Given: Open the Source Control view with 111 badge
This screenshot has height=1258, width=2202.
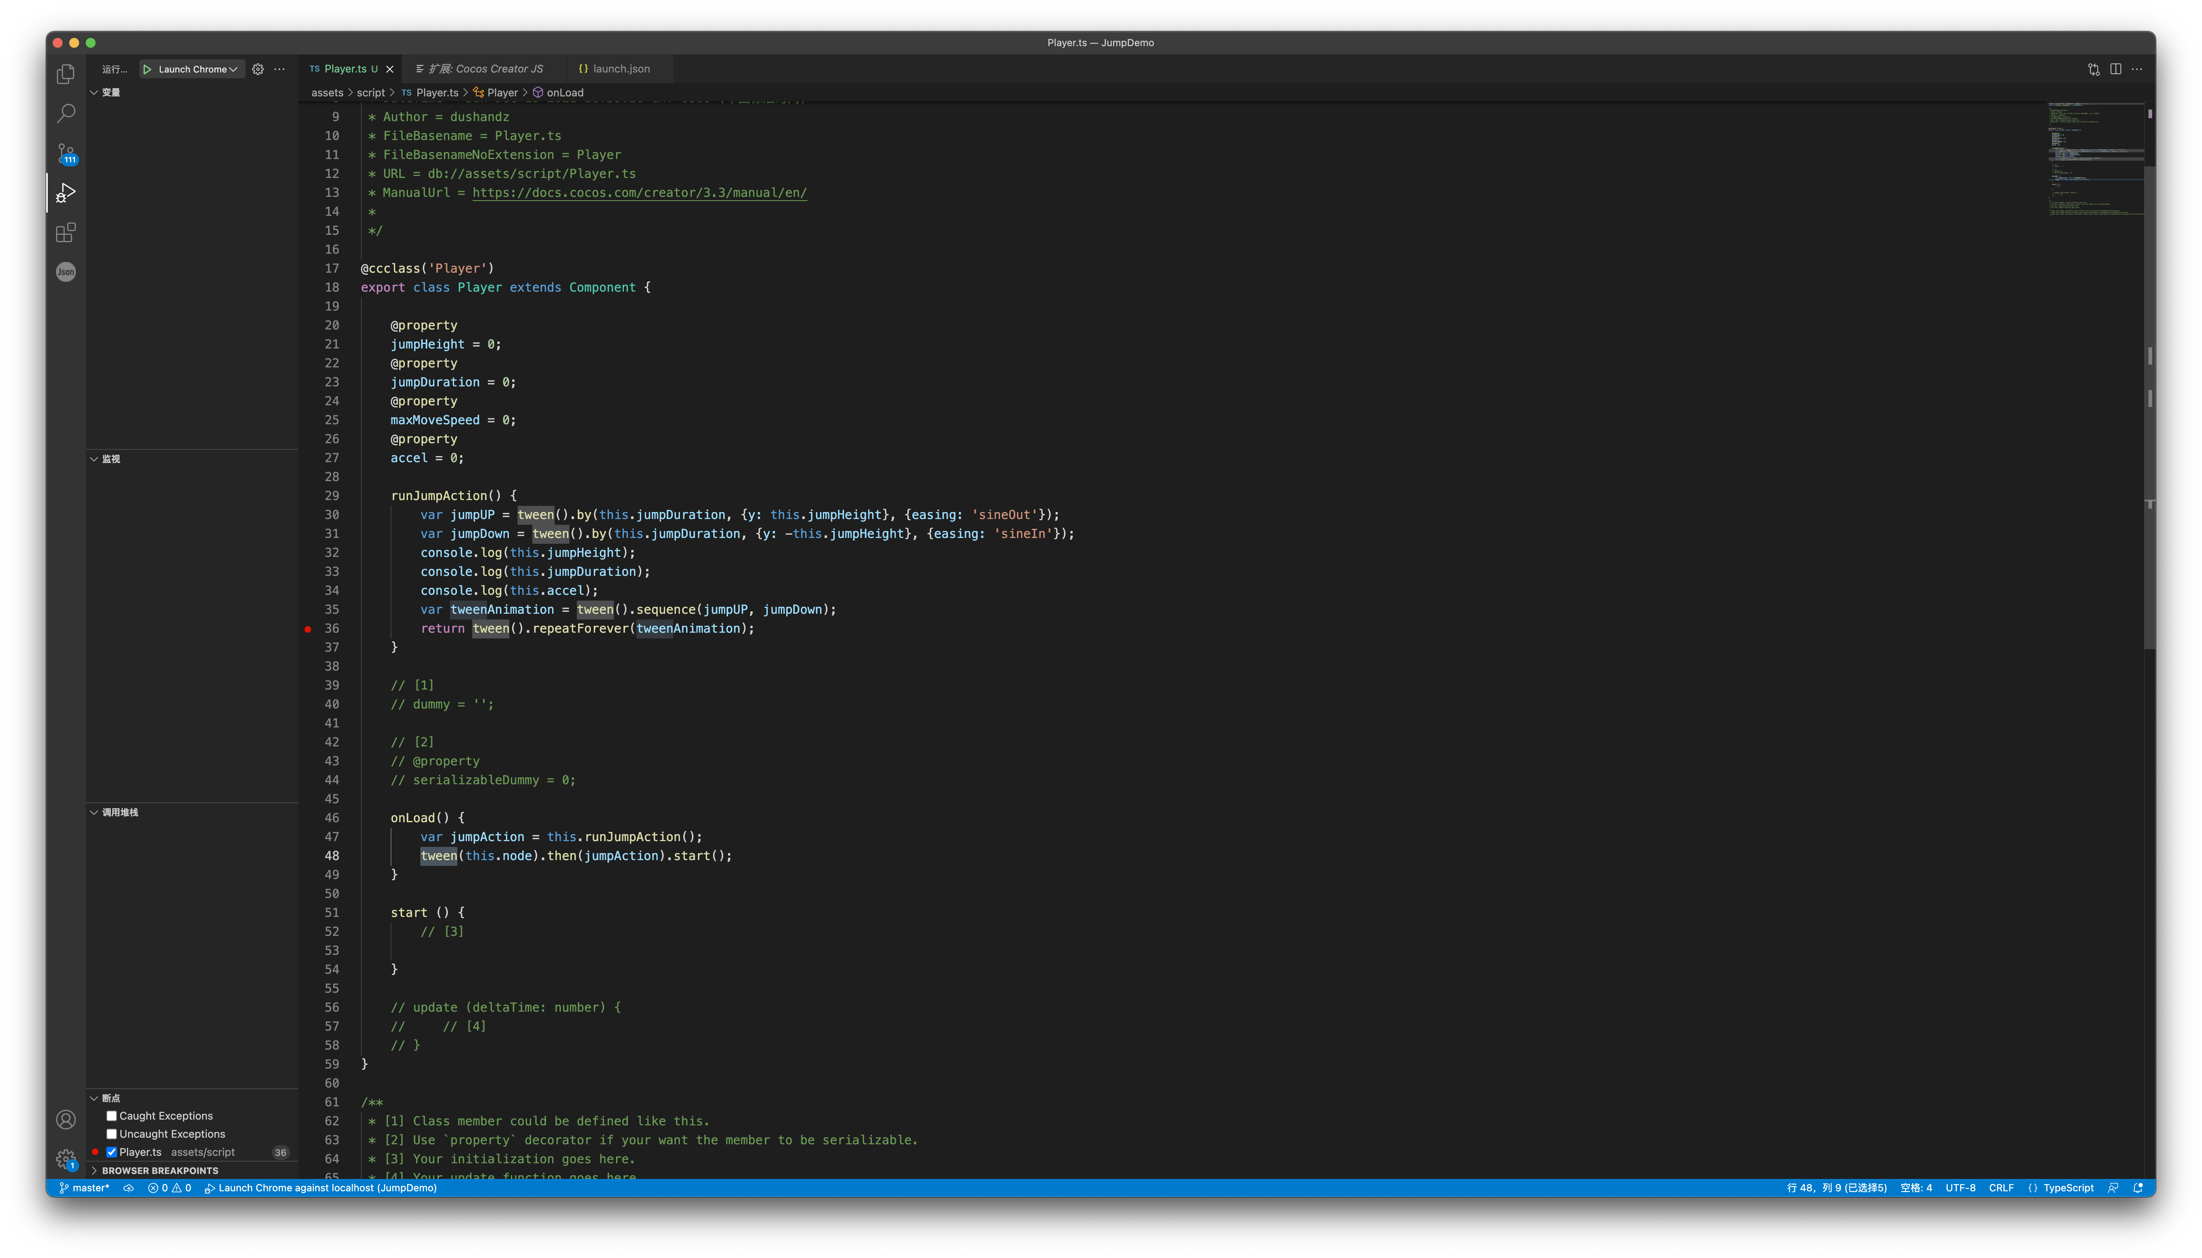Looking at the screenshot, I should pos(66,154).
